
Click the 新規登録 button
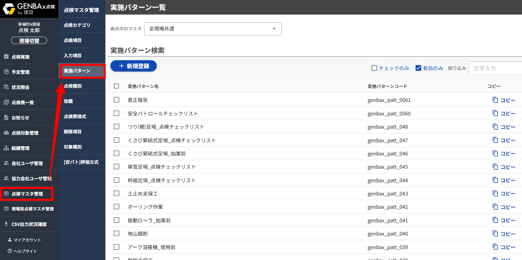click(x=134, y=66)
